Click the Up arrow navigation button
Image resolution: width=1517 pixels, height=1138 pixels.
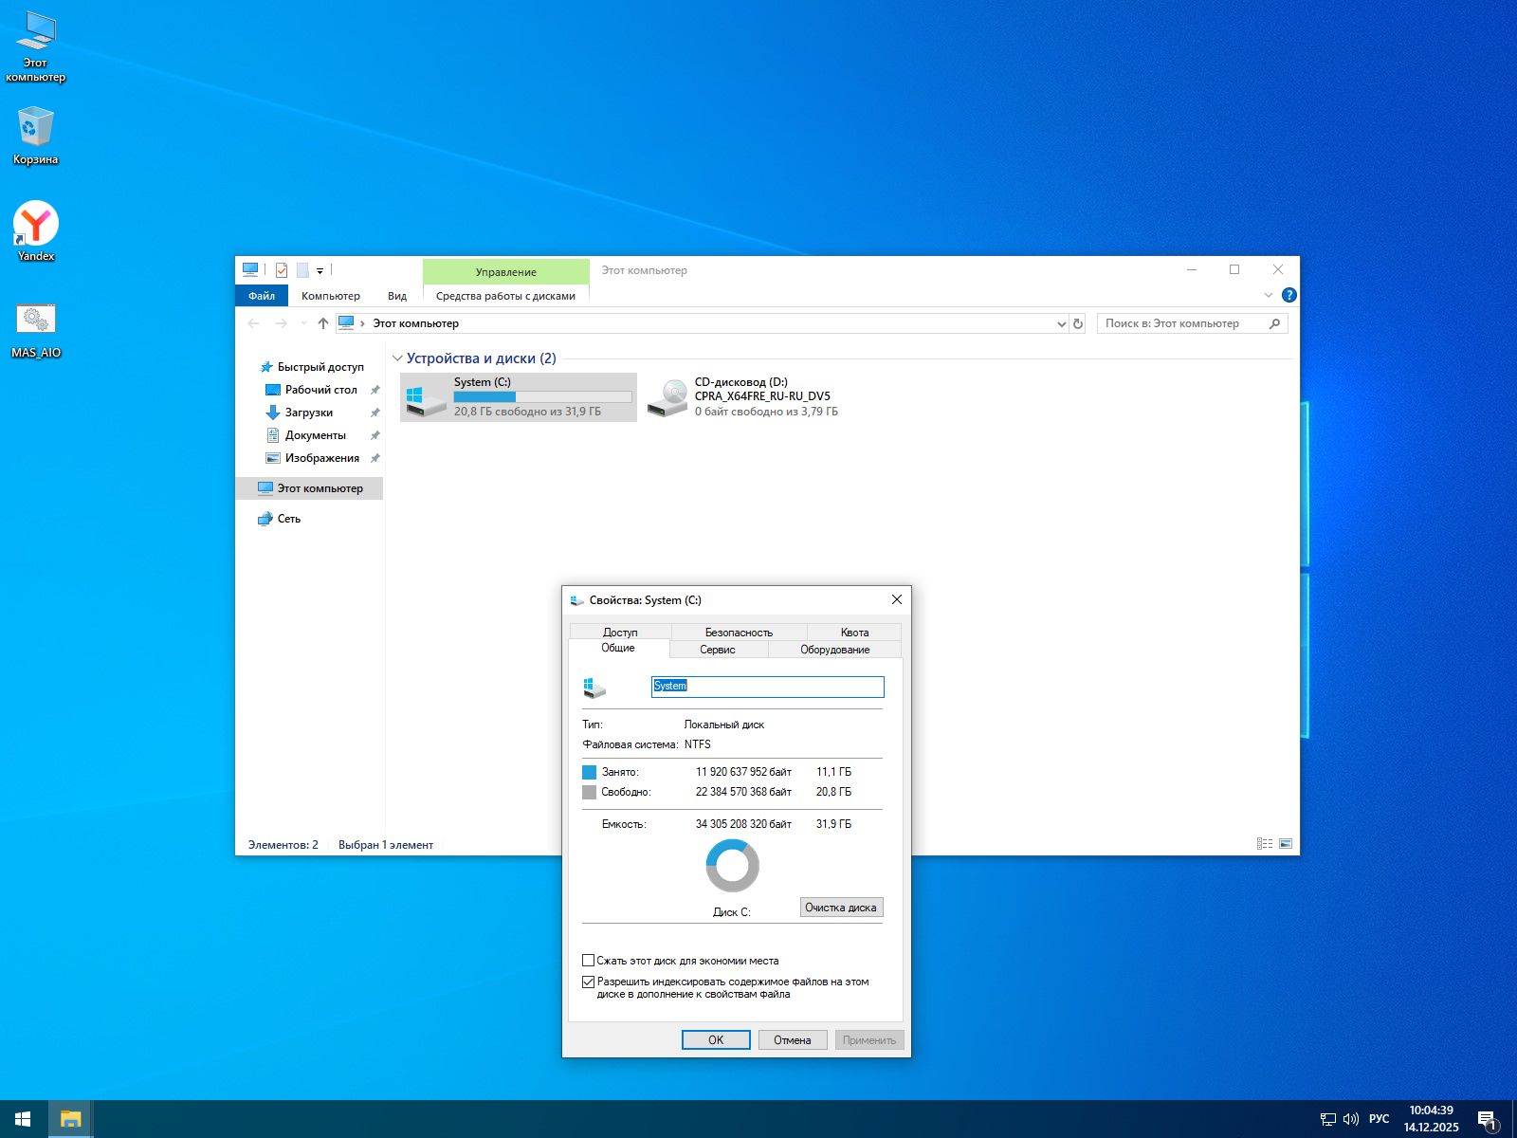[323, 323]
